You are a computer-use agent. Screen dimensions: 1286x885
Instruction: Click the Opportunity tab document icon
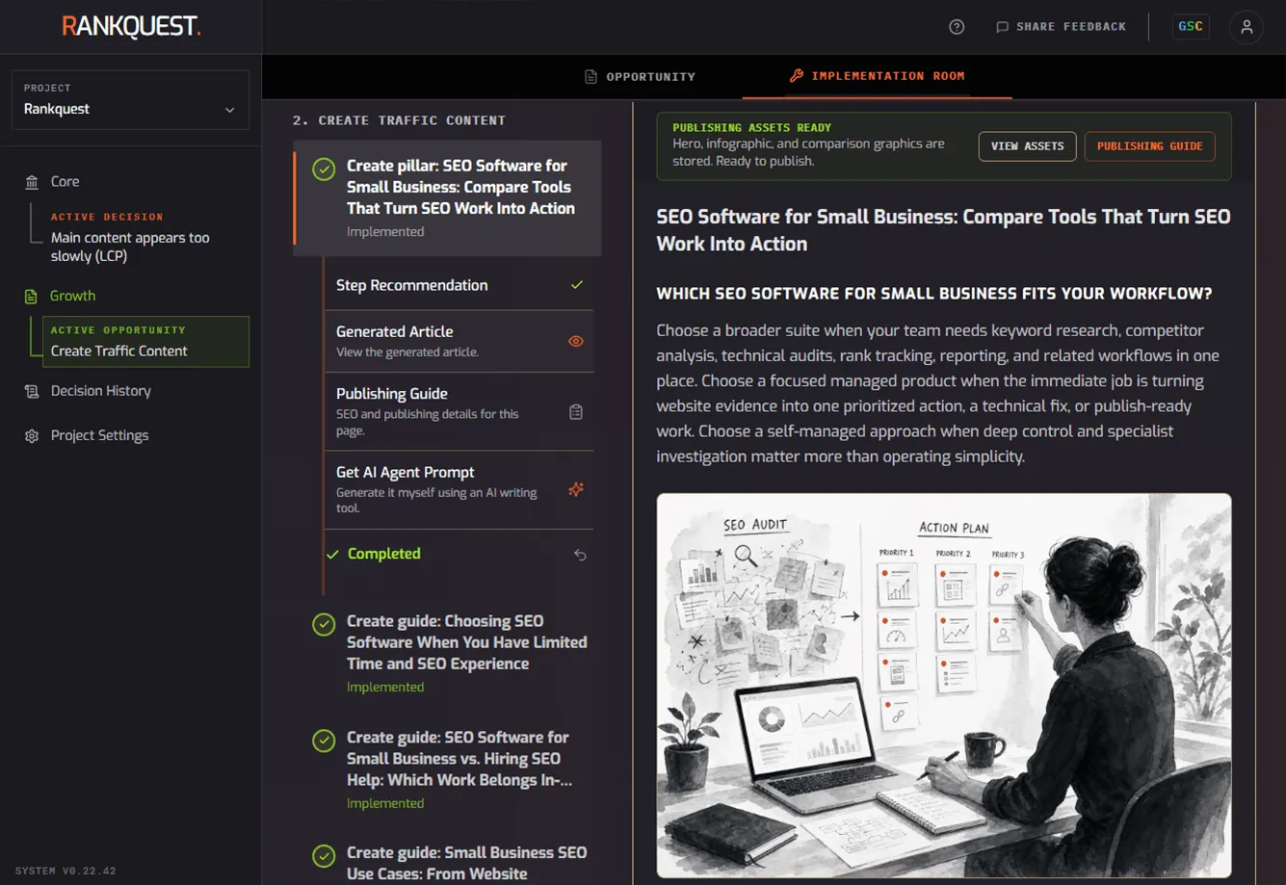click(x=591, y=76)
